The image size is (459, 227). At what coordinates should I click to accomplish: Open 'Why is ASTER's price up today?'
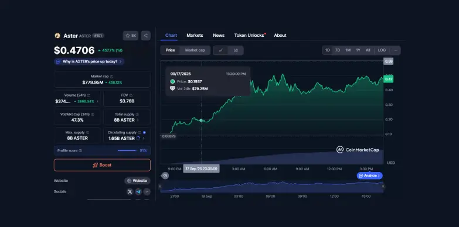(x=89, y=61)
